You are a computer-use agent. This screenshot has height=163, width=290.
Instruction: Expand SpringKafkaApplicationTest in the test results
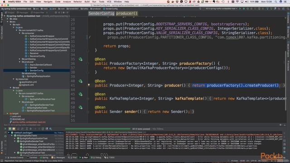(15, 139)
